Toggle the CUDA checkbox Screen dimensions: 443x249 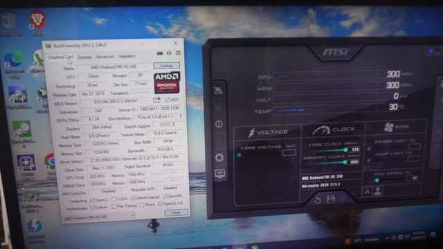click(x=114, y=199)
